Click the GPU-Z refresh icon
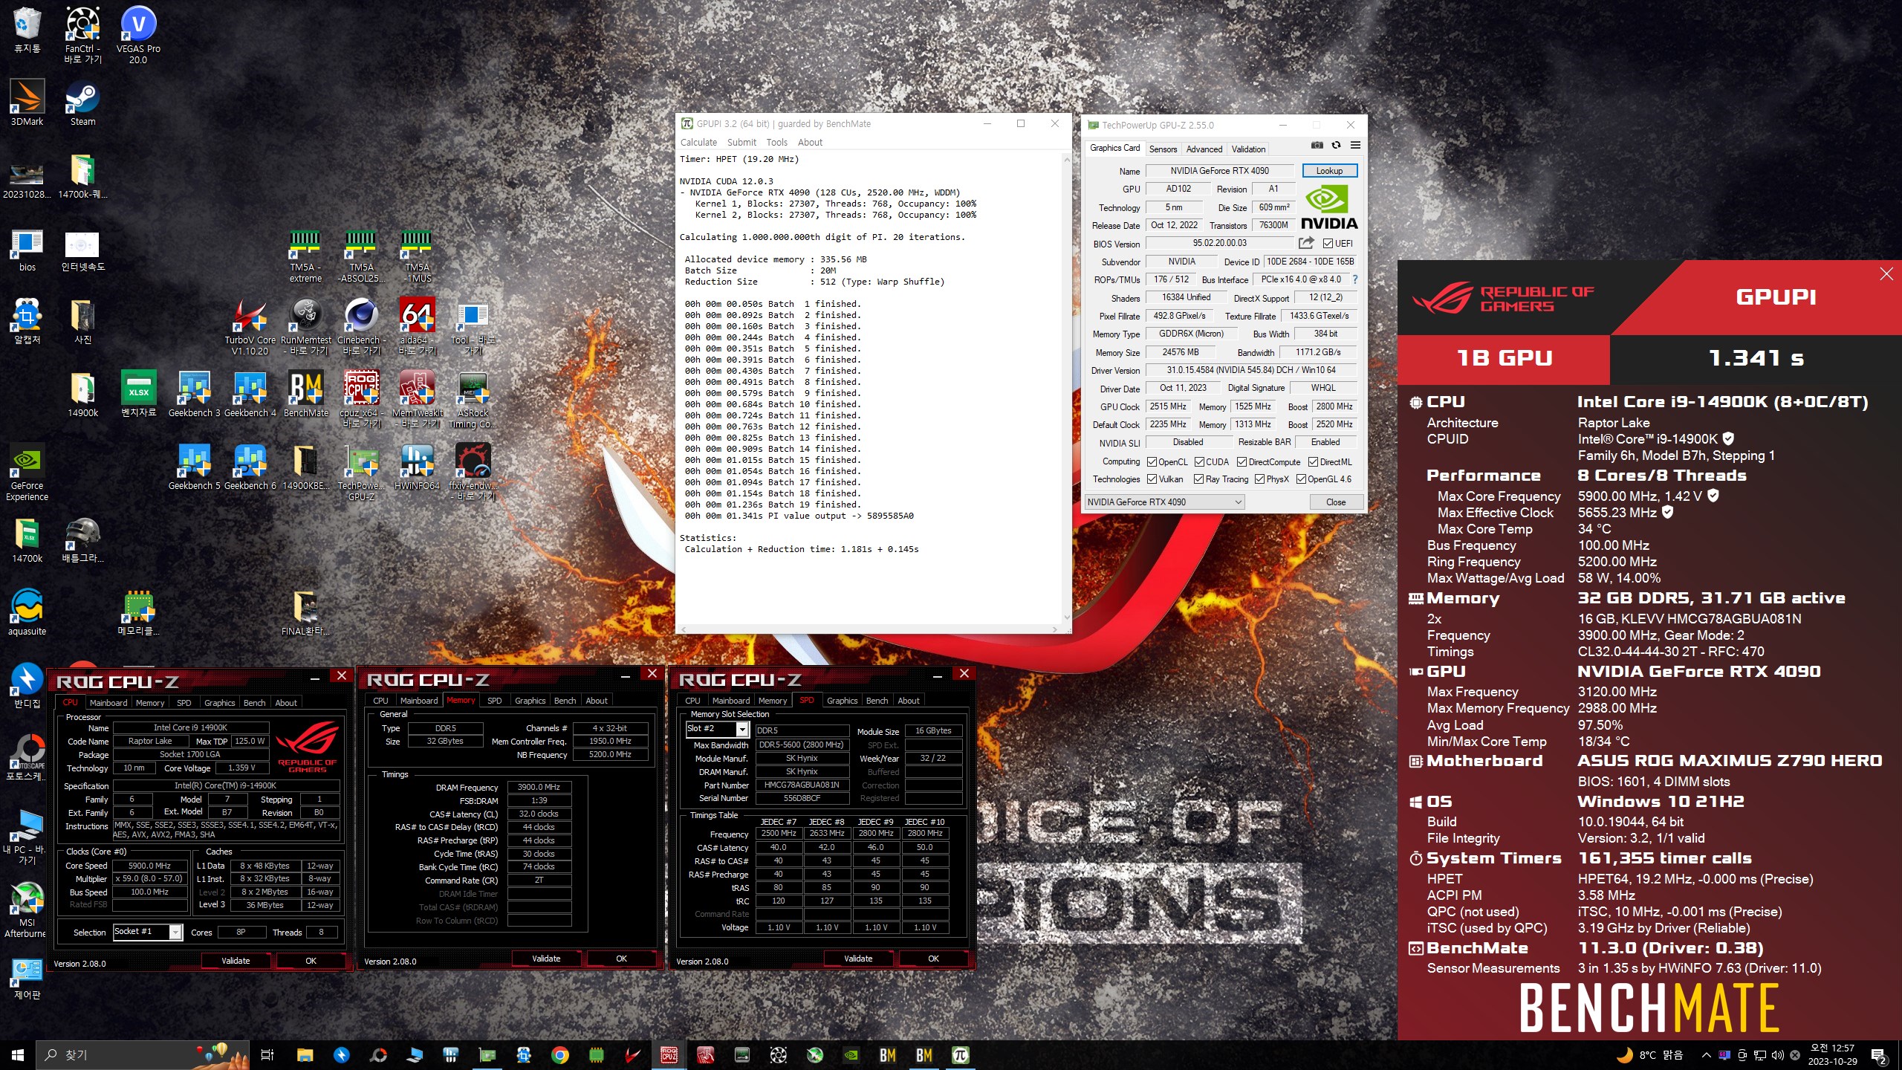This screenshot has width=1902, height=1070. 1336,146
